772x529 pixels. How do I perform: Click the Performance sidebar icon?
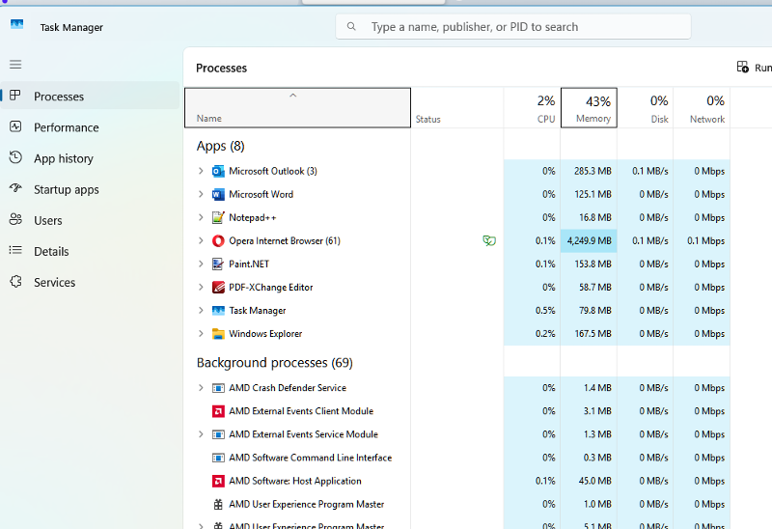[x=15, y=126]
